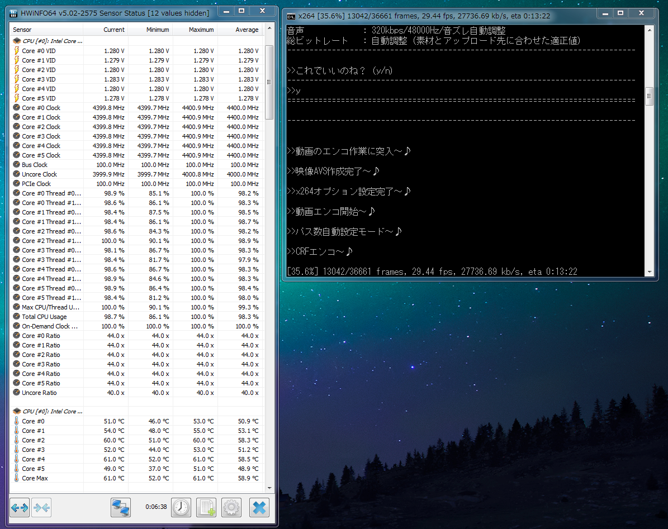Viewport: 668px width, 529px height.
Task: Click the HWiNFO64 title bar icon
Action: 13,13
